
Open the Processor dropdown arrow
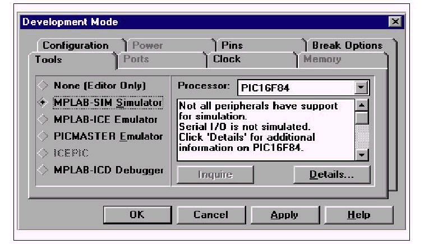pyautogui.click(x=361, y=88)
